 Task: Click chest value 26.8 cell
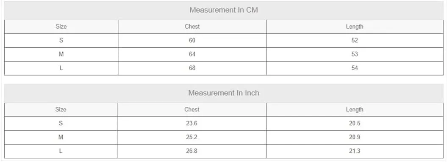[192, 151]
